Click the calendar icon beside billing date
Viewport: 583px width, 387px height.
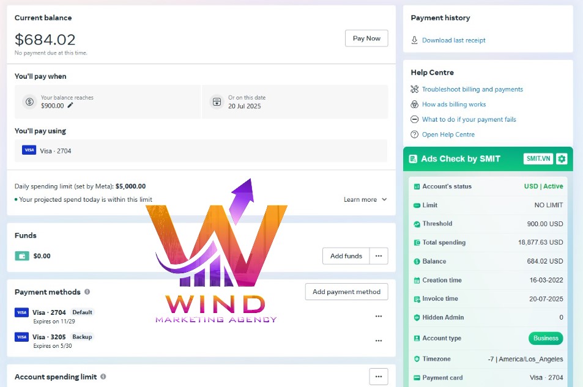[x=217, y=101]
